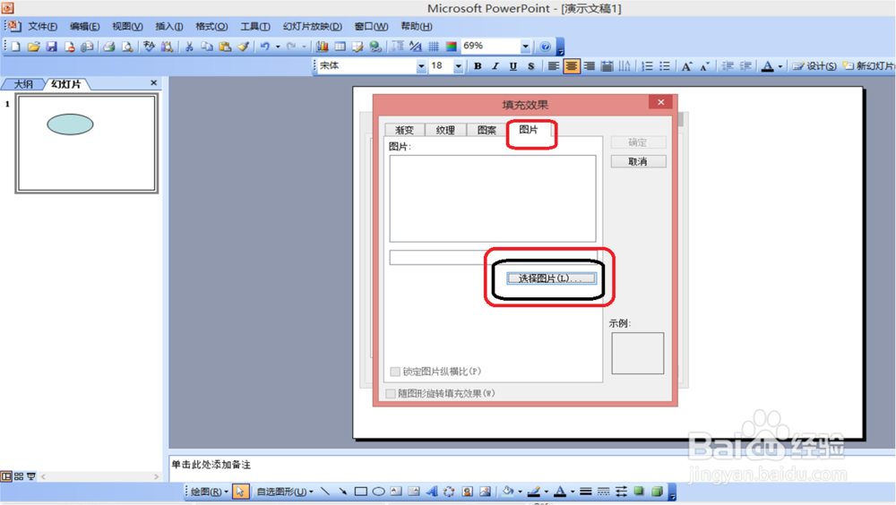896x505 pixels.
Task: Select the Line drawing tool
Action: [325, 492]
